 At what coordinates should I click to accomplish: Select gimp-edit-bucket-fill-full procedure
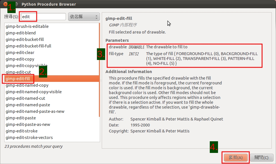tap(52, 46)
